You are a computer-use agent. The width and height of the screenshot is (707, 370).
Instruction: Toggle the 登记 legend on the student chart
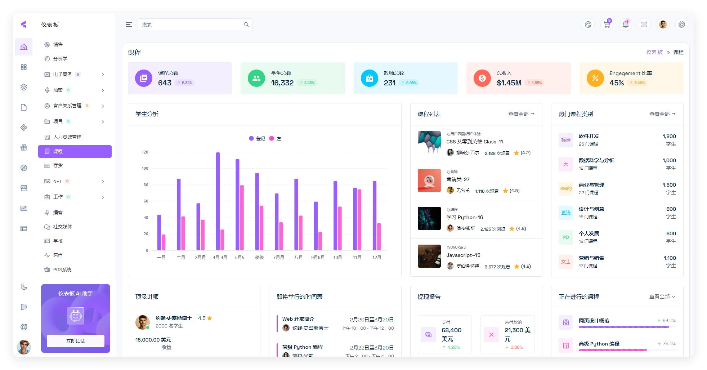pos(258,138)
